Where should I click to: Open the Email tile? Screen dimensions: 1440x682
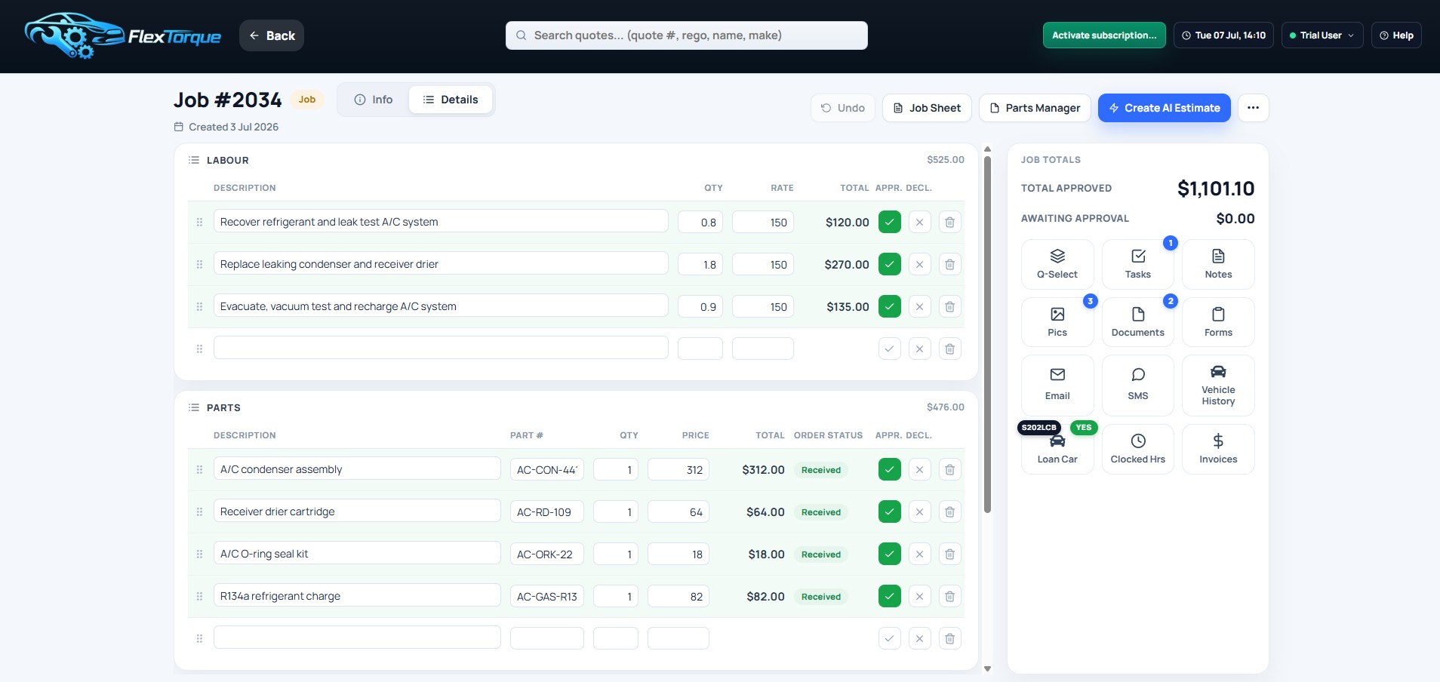pyautogui.click(x=1057, y=385)
